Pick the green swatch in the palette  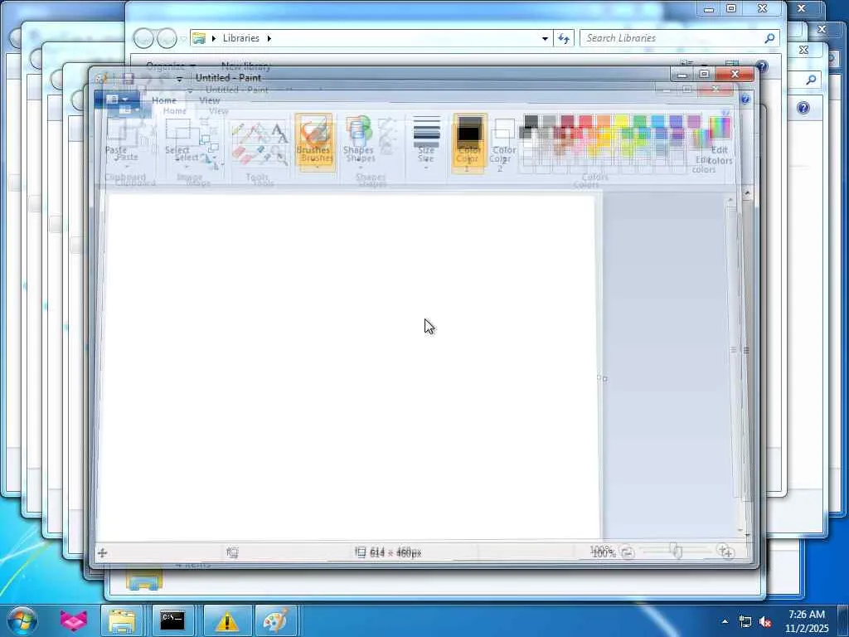640,122
